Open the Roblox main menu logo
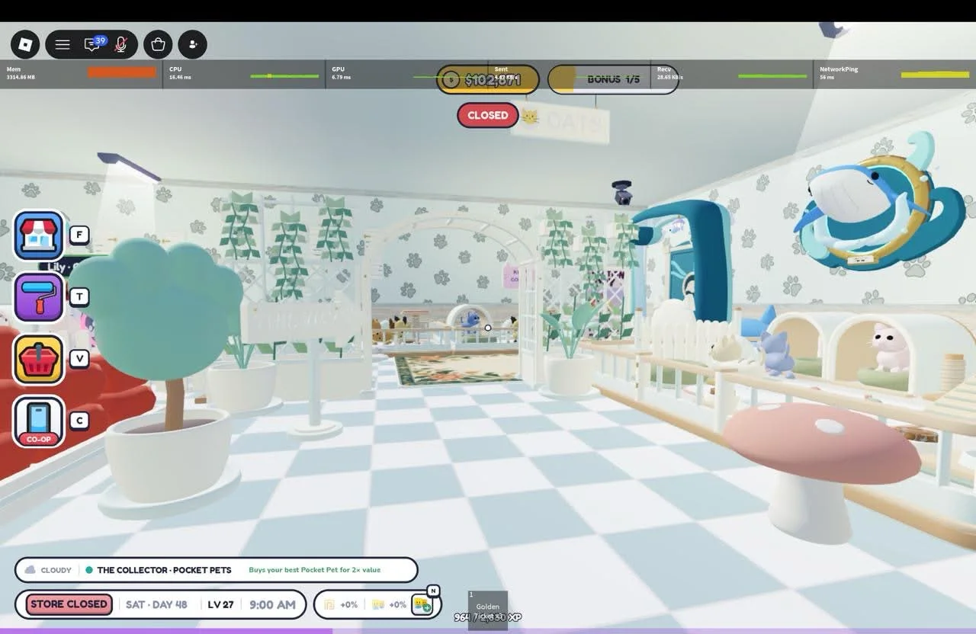This screenshot has height=634, width=976. point(25,44)
